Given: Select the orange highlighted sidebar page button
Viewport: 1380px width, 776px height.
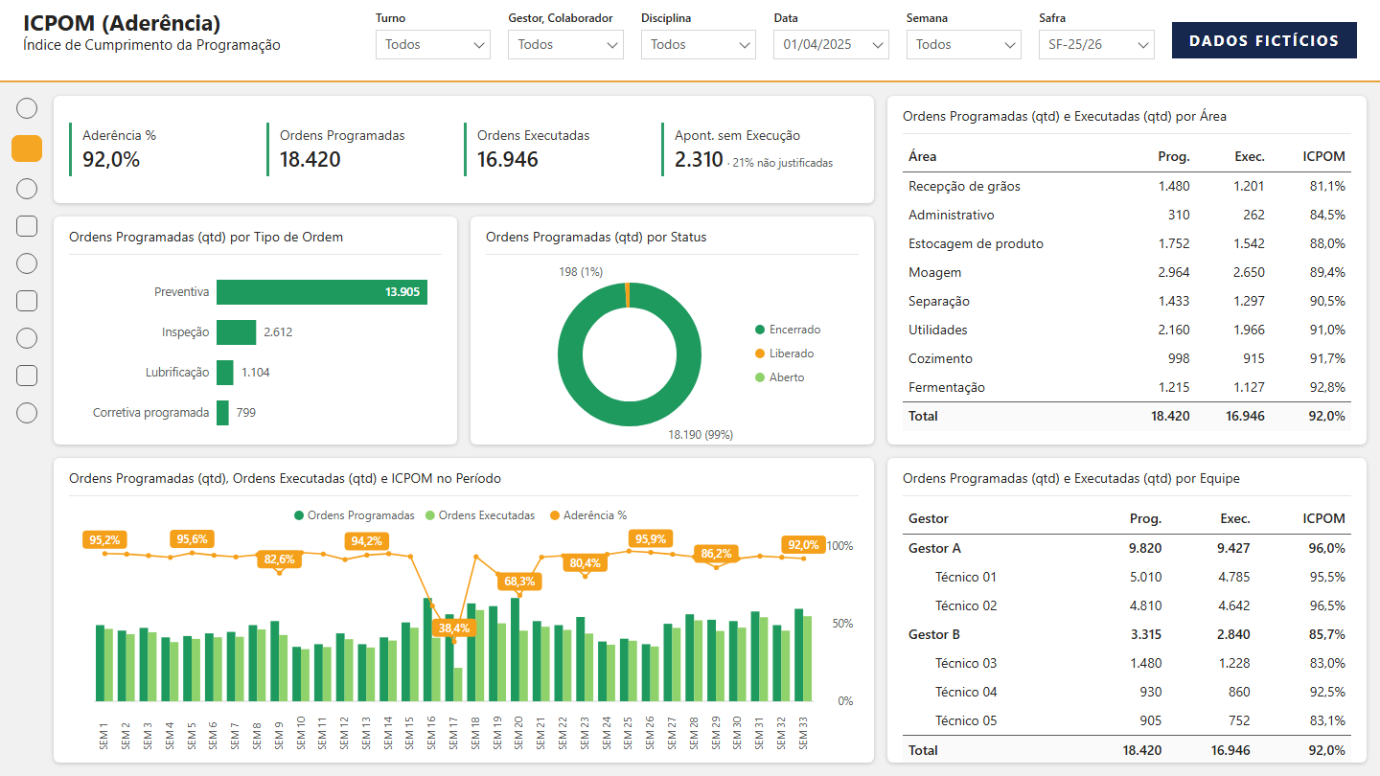Looking at the screenshot, I should point(27,148).
